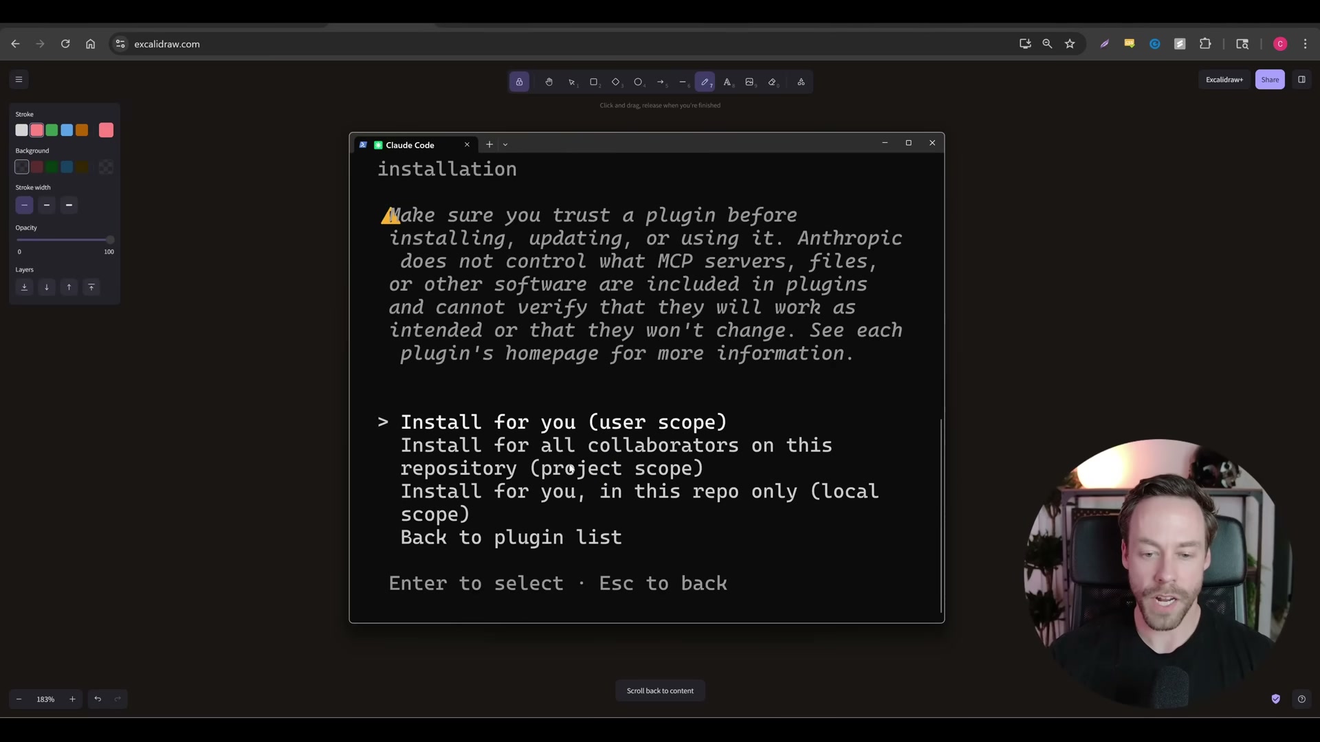Select the Line tool
This screenshot has height=742, width=1320.
683,82
